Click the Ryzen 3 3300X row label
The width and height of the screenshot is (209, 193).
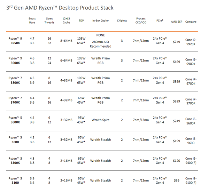click(15, 161)
